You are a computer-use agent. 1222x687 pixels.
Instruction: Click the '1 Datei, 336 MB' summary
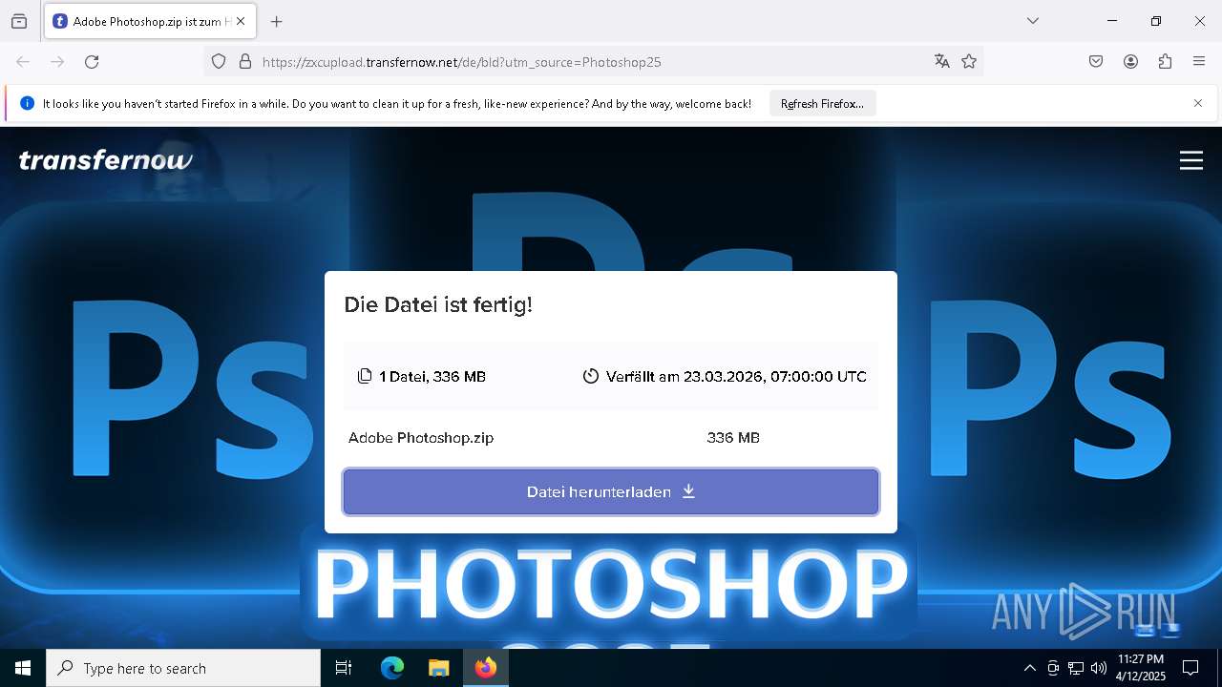(x=422, y=377)
